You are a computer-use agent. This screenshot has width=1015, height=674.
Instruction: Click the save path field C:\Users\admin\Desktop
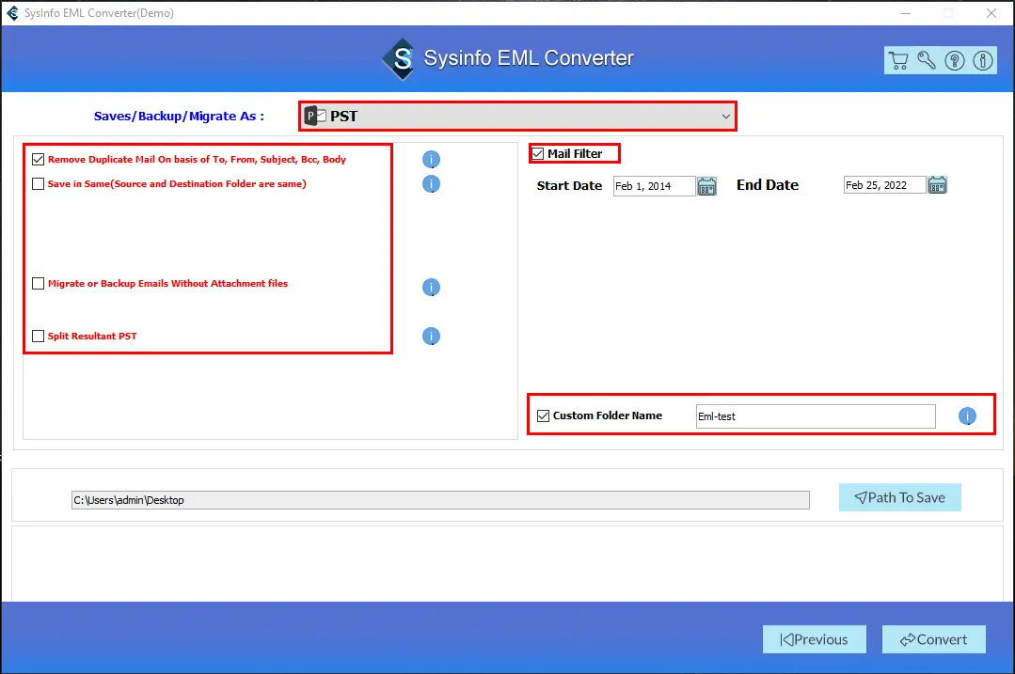[440, 500]
